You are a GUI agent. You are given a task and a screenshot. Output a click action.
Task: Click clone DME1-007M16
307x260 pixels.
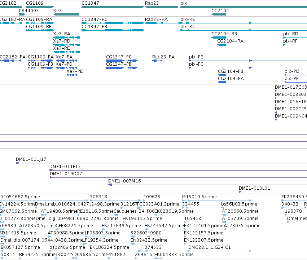click(207, 185)
